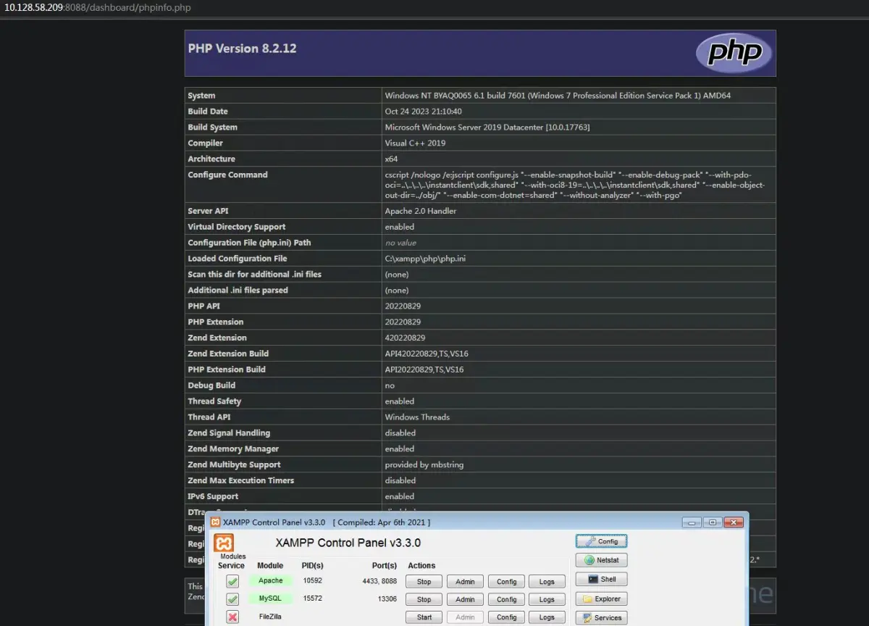Click the Apache module label
The width and height of the screenshot is (869, 626).
click(271, 581)
